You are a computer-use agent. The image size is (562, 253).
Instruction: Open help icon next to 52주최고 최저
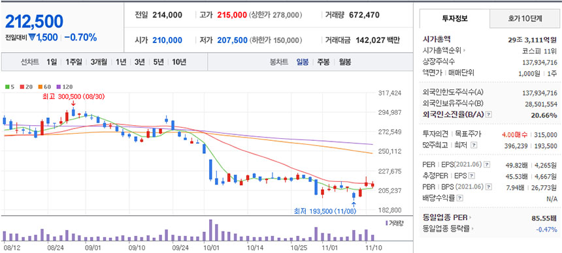coord(474,145)
